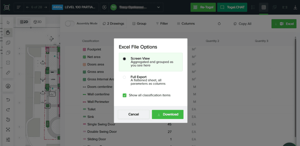Image resolution: width=300 pixels, height=146 pixels.
Task: Select the Gross area row
Action: click(96, 72)
